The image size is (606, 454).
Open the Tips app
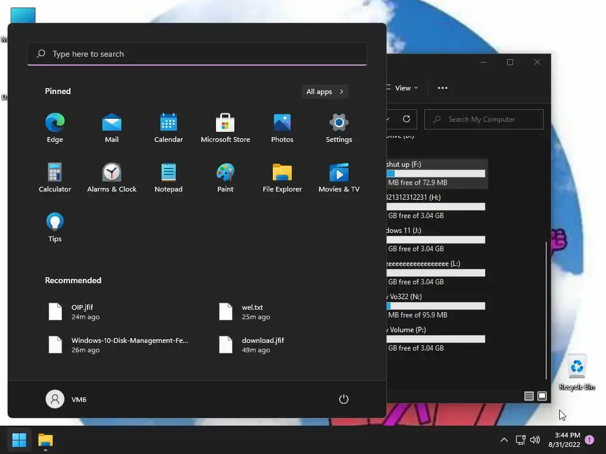(x=55, y=228)
